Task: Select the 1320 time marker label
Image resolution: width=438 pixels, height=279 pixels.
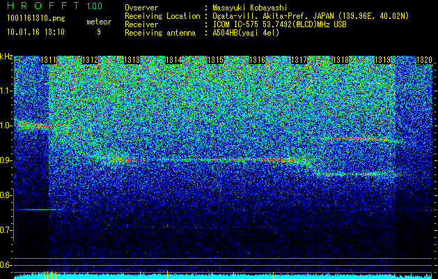Action: [x=424, y=60]
